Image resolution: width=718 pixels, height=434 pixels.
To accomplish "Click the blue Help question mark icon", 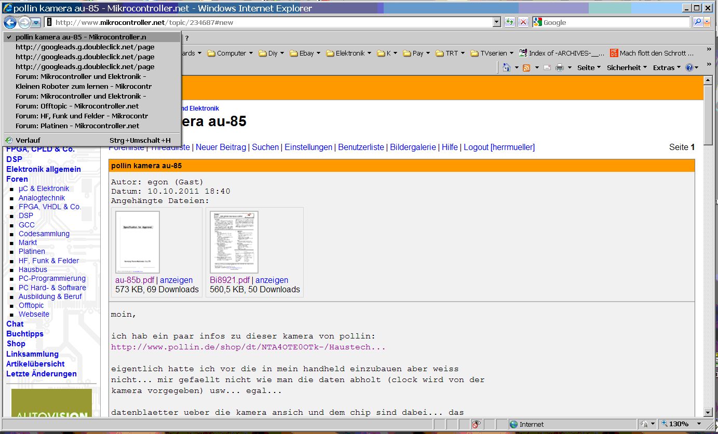I will tap(689, 67).
